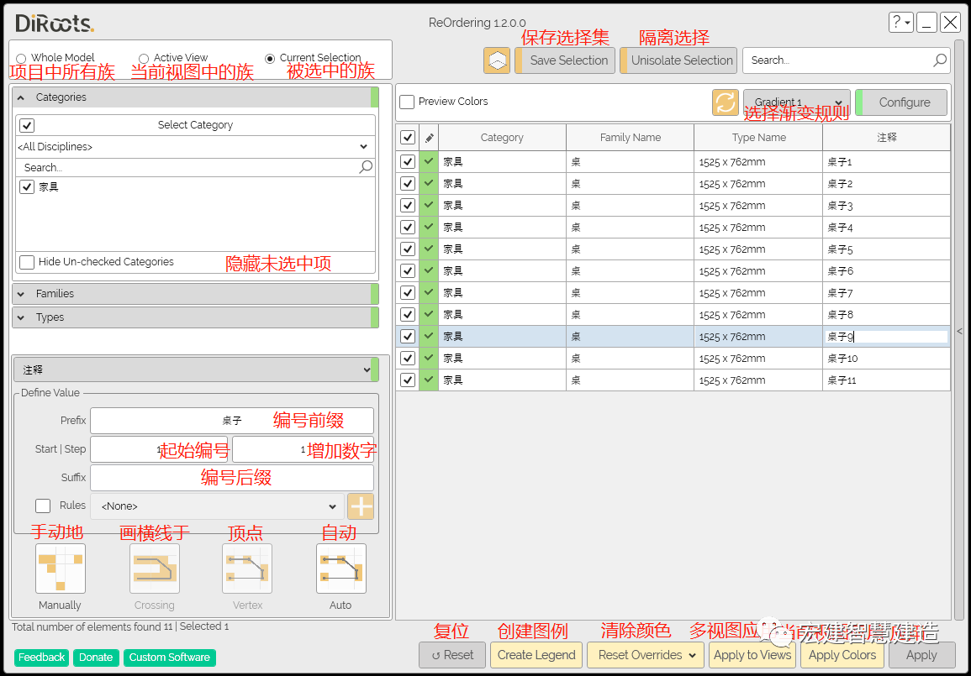This screenshot has width=971, height=676.
Task: Click the 桌子6 cell in 注释 column
Action: [887, 271]
